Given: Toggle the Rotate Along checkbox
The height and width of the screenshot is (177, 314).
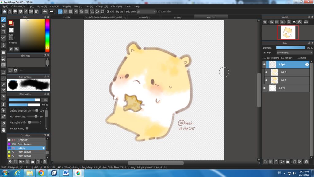Looking at the screenshot, I should (x=27, y=128).
